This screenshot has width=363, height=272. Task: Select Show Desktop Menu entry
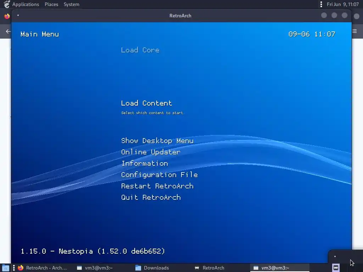[x=157, y=141]
